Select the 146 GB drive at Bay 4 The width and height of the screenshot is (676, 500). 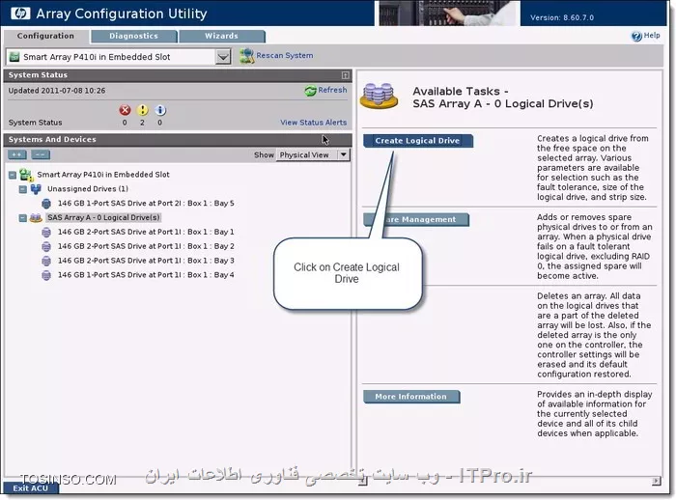tap(146, 275)
